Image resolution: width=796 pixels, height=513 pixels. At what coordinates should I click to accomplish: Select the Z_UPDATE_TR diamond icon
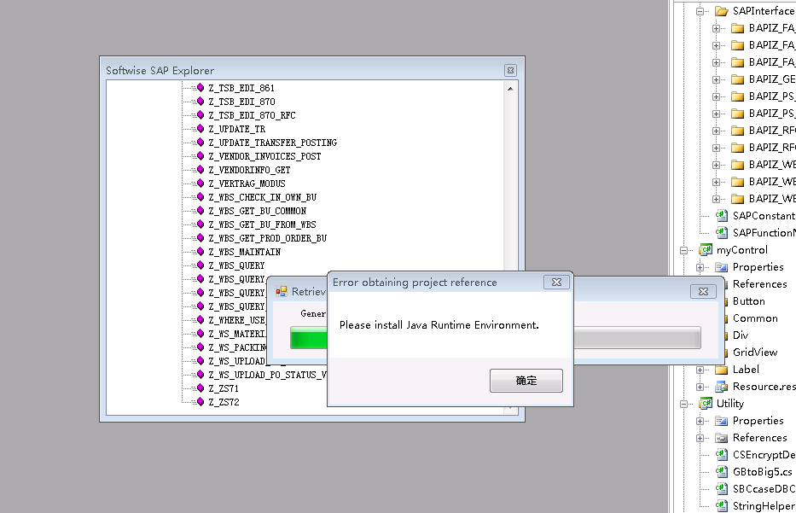pos(200,129)
